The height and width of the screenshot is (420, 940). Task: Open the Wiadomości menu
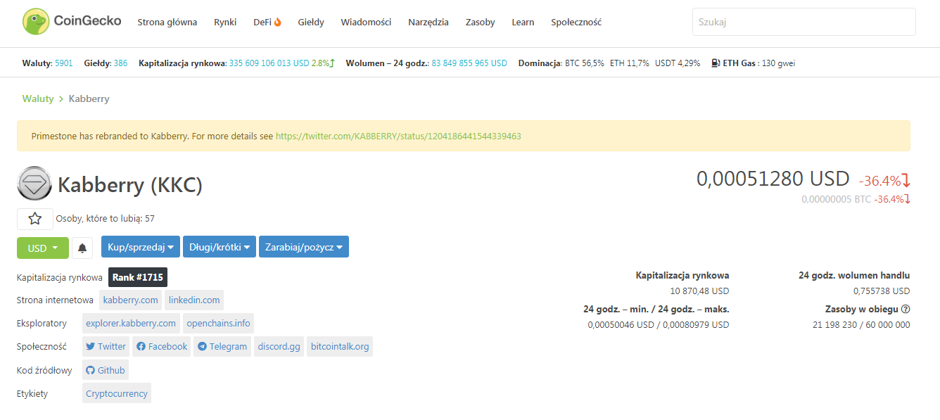pyautogui.click(x=366, y=22)
